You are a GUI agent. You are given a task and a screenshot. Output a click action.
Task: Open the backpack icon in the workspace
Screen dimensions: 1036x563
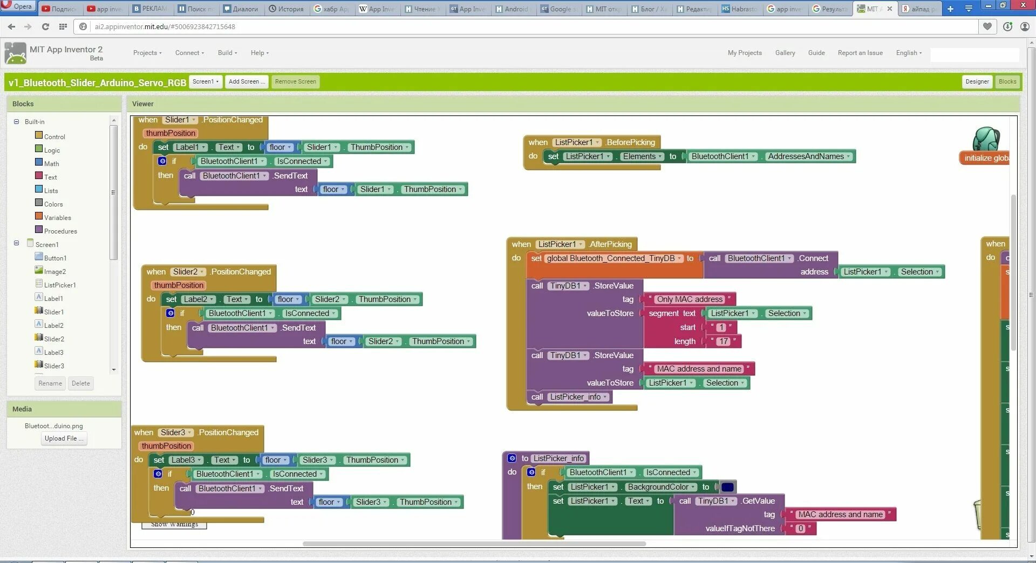[x=986, y=139]
